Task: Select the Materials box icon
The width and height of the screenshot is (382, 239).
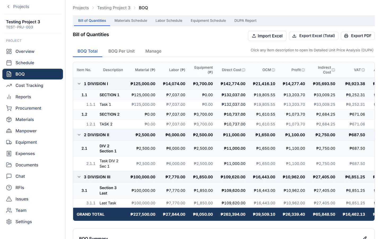Action: pyautogui.click(x=9, y=120)
